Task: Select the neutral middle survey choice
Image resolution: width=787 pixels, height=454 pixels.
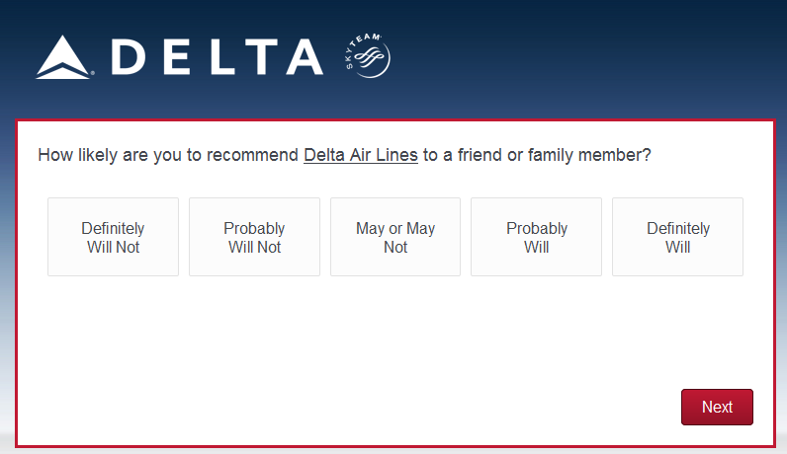Action: coord(395,237)
